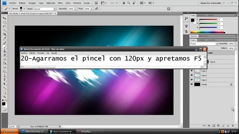This screenshot has height=134, width=239.
Task: Select the Line shape tool
Action: coord(4,88)
